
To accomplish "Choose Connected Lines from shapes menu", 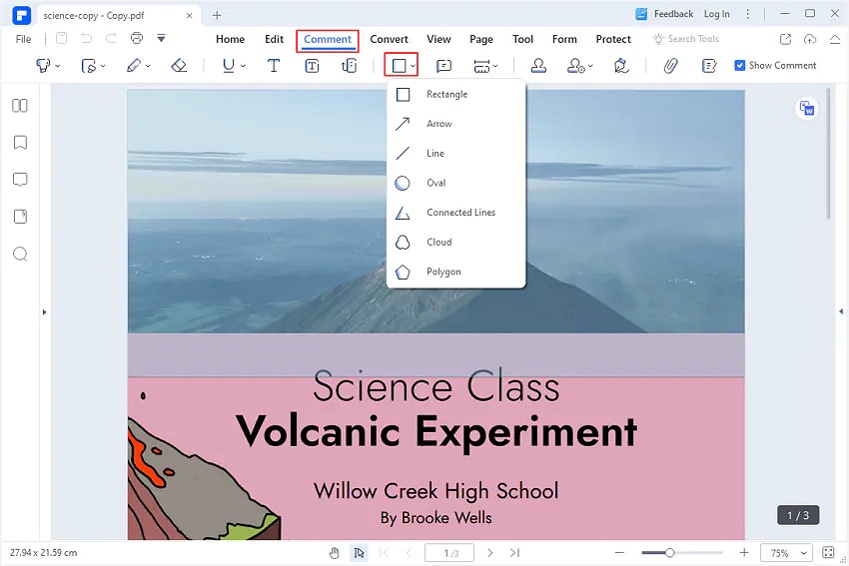I will (455, 213).
